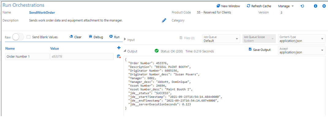The width and height of the screenshot is (328, 120).
Task: Click Save Output
Action: (x=260, y=50)
